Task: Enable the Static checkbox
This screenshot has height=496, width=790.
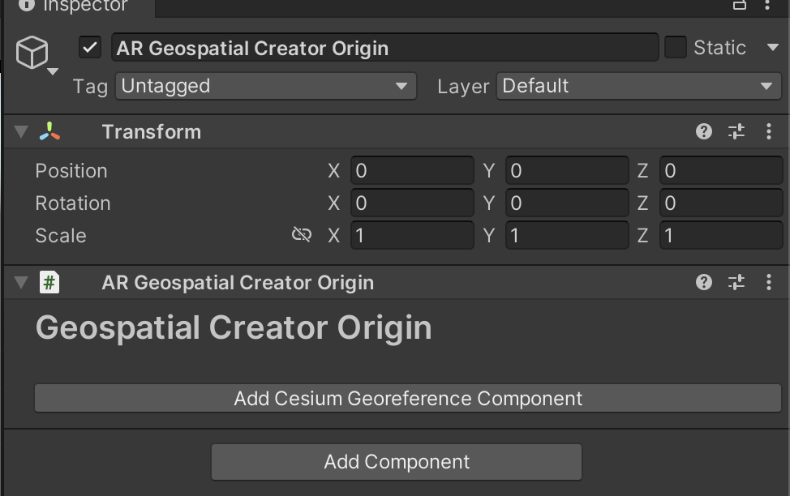Action: coord(675,47)
